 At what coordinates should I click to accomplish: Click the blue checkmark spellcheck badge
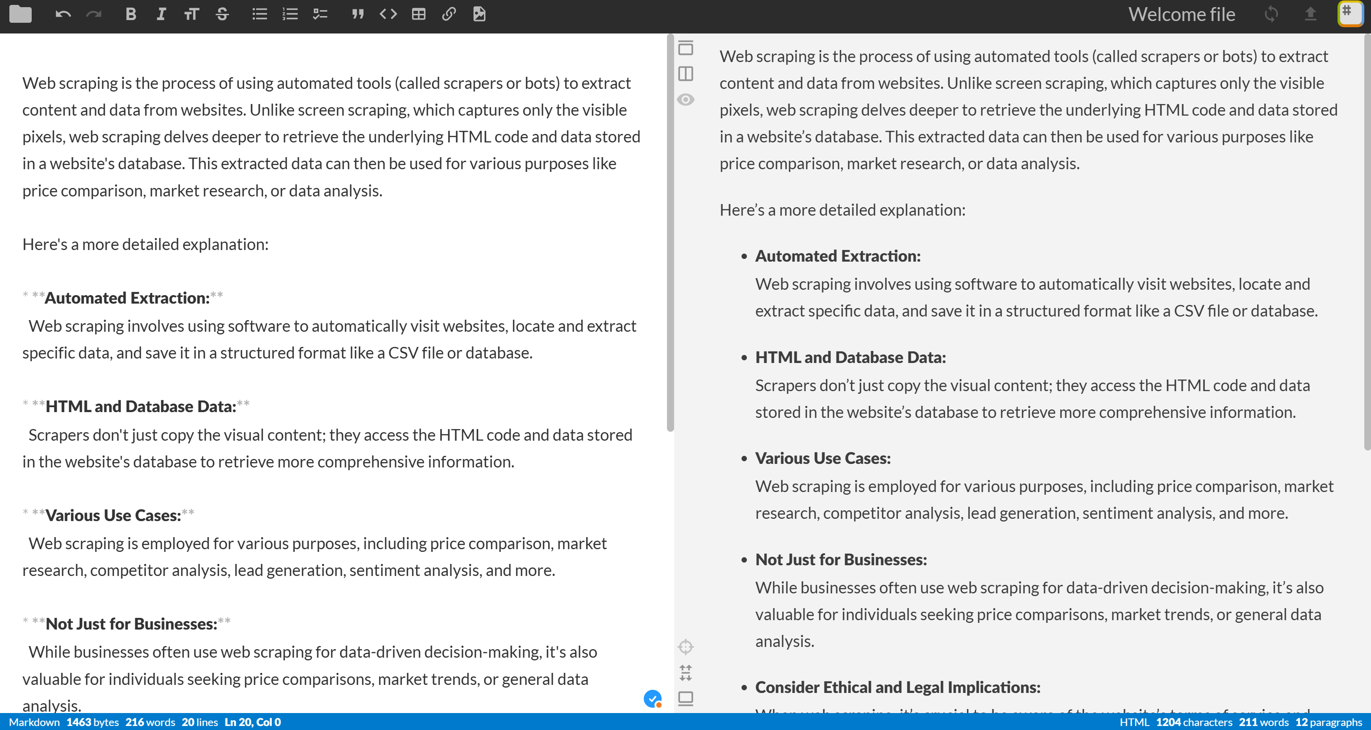(x=653, y=699)
